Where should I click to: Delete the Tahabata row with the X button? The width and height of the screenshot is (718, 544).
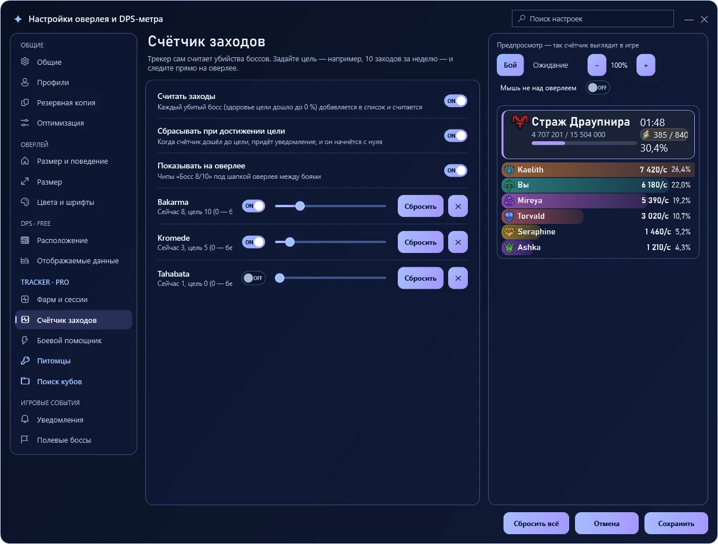pos(458,278)
